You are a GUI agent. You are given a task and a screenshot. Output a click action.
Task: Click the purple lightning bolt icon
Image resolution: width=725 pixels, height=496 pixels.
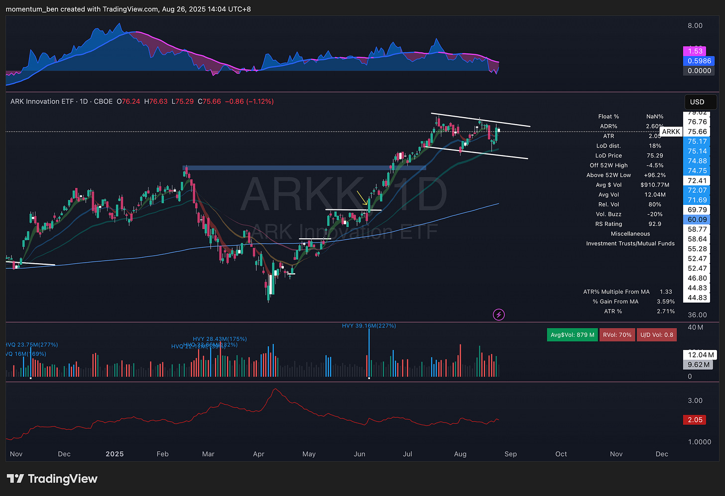tap(498, 315)
